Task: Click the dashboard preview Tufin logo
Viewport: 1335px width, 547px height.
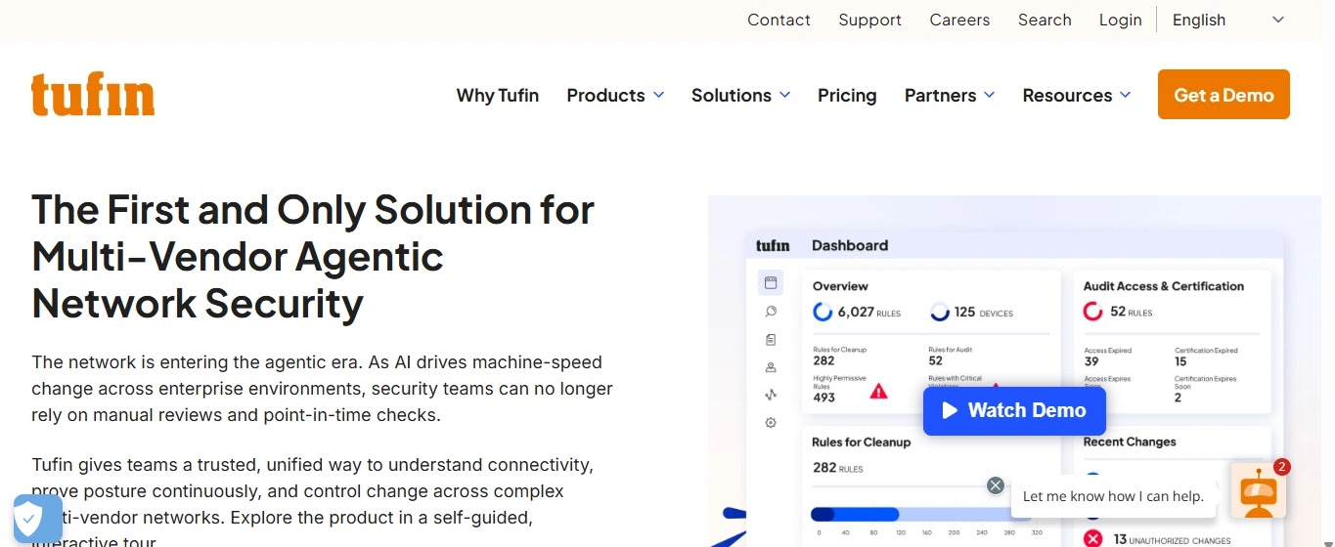Action: (773, 245)
